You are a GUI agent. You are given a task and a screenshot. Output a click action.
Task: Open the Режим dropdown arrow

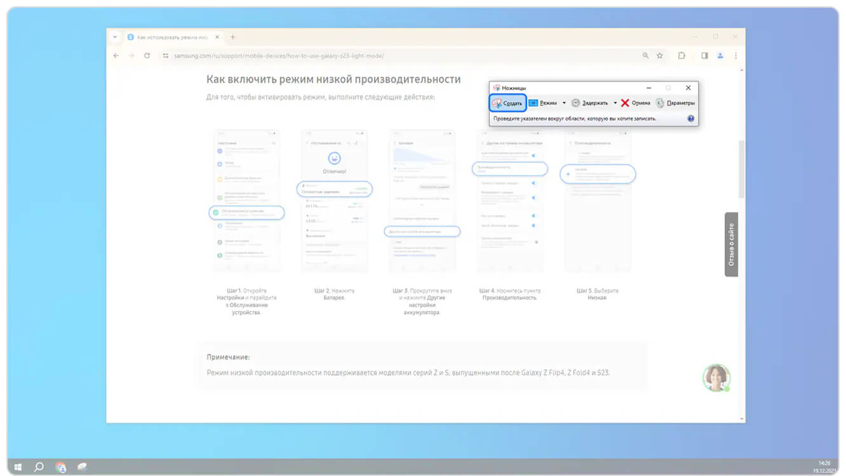(x=564, y=103)
